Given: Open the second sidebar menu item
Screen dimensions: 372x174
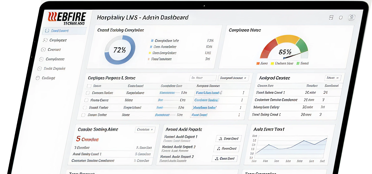Looking at the screenshot, I should (x=55, y=40).
